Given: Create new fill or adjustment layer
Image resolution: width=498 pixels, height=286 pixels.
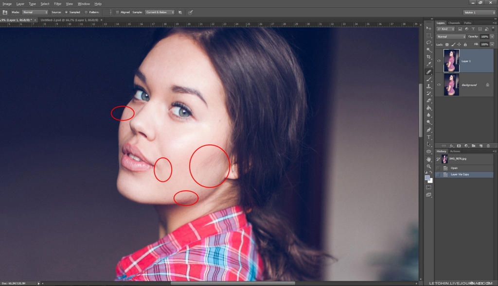Looking at the screenshot, I should tap(466, 146).
